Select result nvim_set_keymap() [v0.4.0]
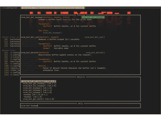161x121 pixels. 37,92
